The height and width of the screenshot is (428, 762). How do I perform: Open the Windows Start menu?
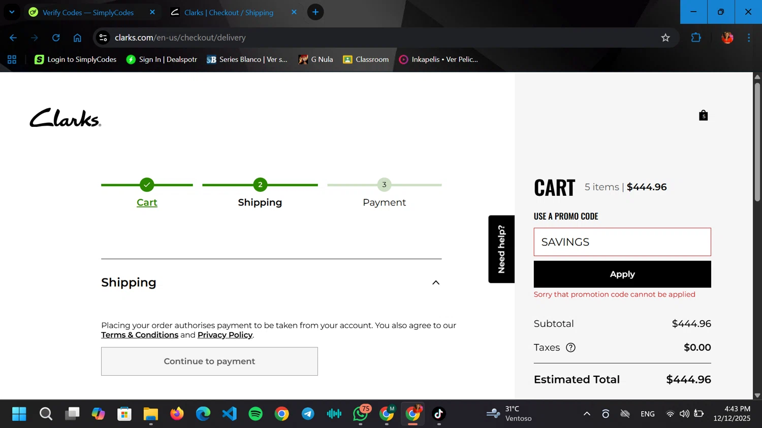click(x=19, y=414)
